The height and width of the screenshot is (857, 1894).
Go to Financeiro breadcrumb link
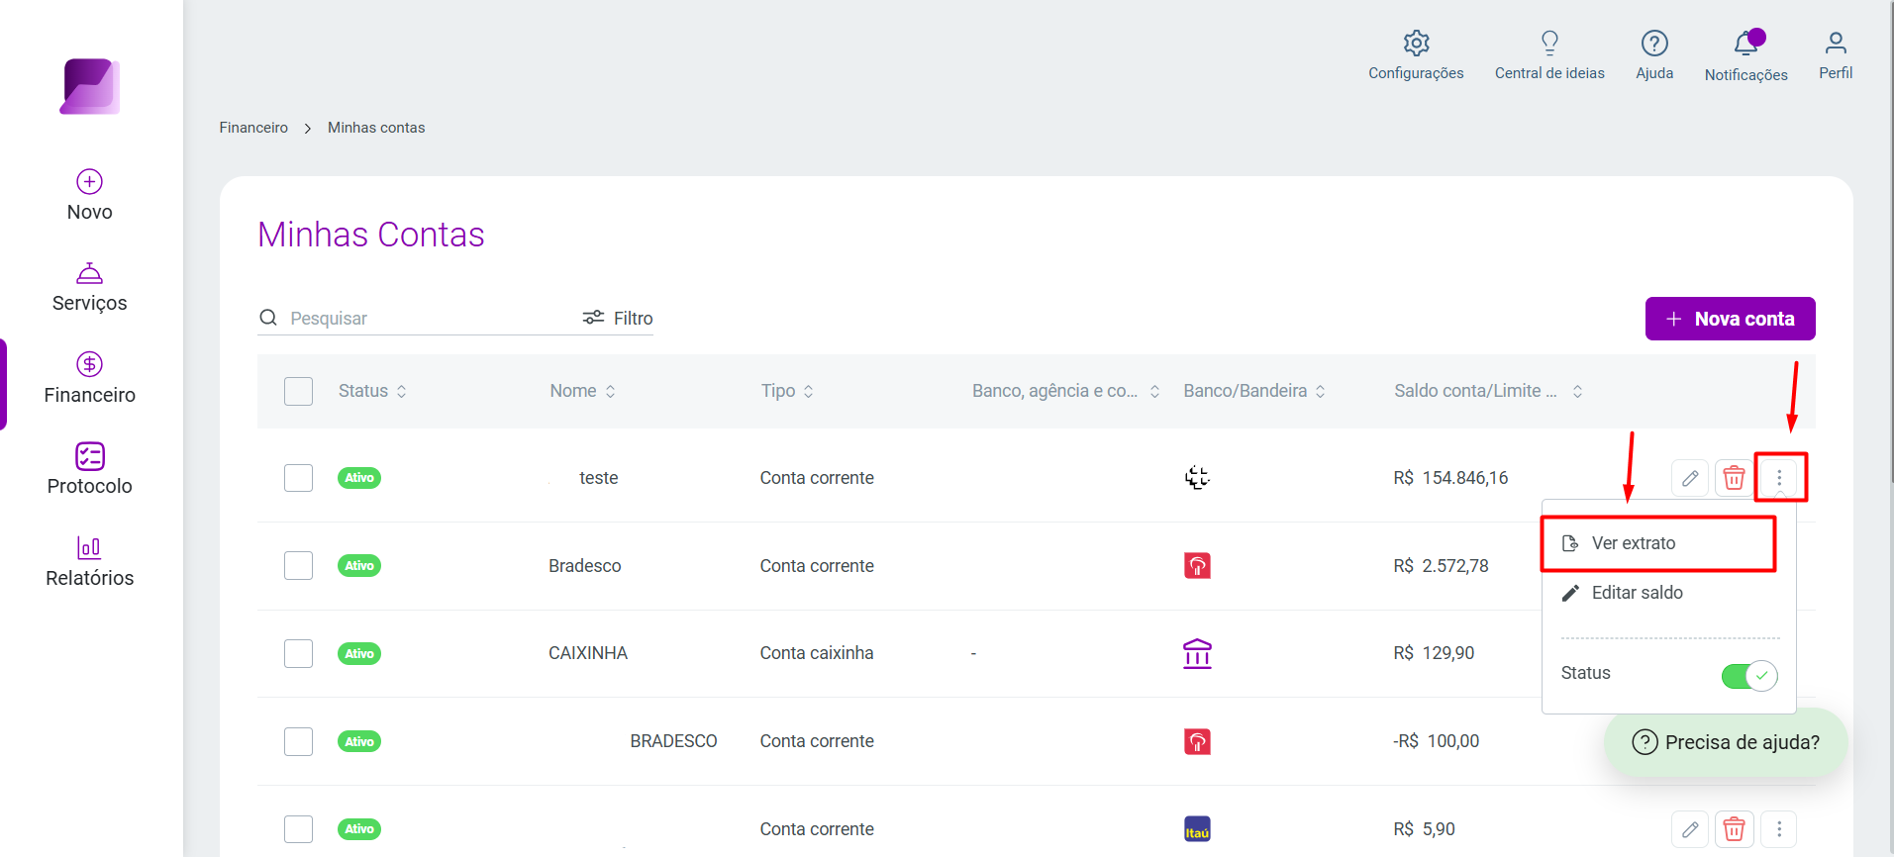pos(253,128)
